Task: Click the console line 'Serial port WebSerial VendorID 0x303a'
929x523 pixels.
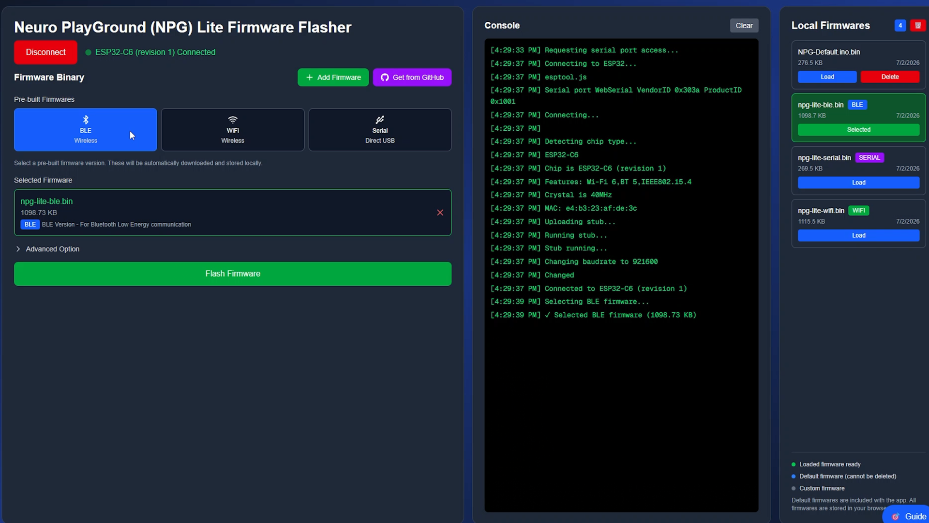Action: point(622,90)
